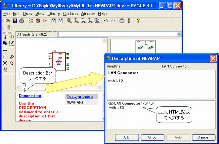
Task: Open the Window menu
Action: coord(88,14)
